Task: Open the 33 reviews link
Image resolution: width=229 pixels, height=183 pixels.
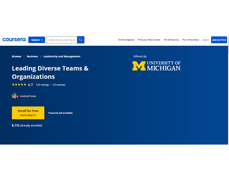Action: click(x=59, y=85)
